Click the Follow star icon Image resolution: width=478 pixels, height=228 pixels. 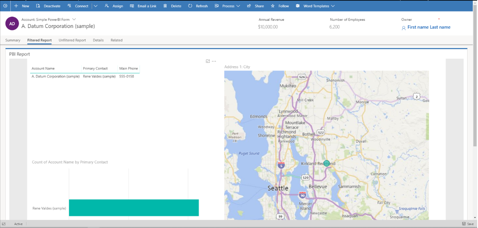click(x=273, y=6)
